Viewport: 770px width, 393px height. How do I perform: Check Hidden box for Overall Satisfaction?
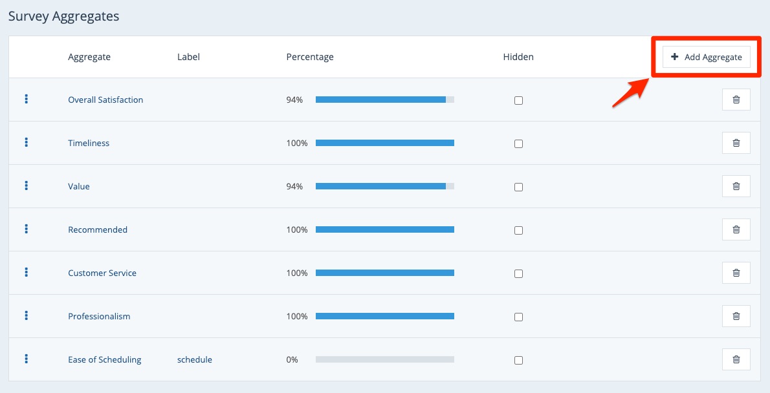518,100
